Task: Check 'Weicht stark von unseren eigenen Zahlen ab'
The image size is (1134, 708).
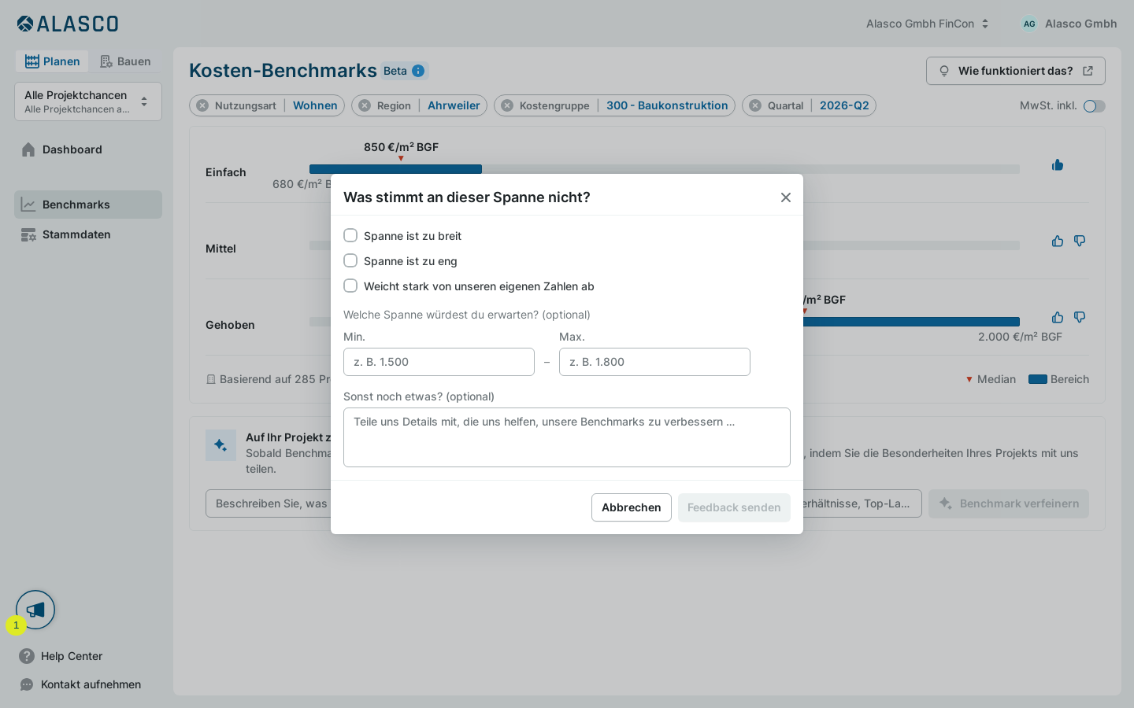Action: click(350, 286)
